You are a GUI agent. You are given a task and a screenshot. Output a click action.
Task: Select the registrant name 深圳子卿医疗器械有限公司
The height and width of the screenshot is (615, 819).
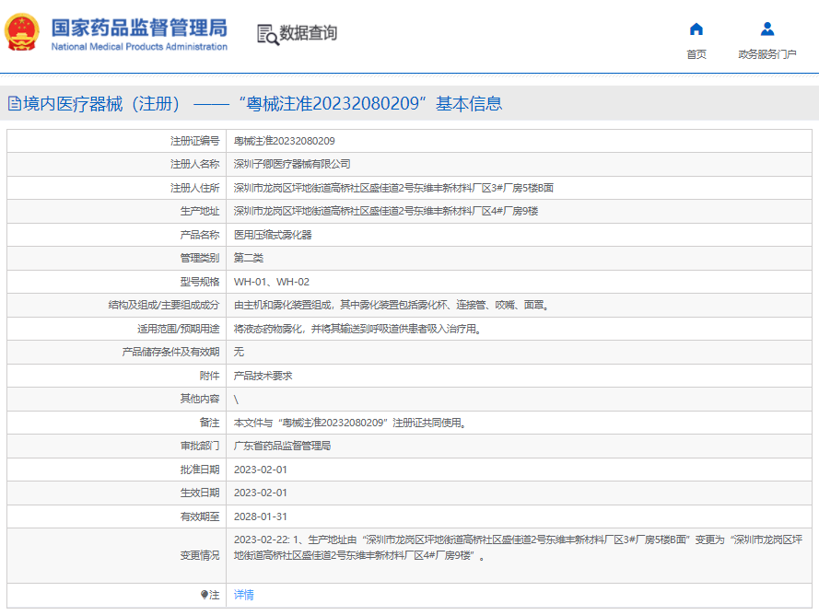(x=292, y=164)
